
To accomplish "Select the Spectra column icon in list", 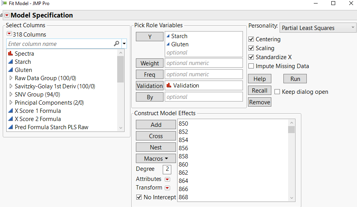I will (11, 54).
